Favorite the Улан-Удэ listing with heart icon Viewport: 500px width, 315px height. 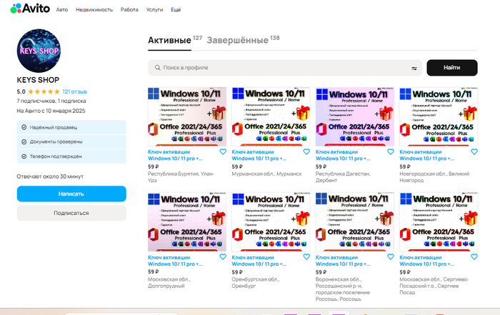tap(223, 152)
